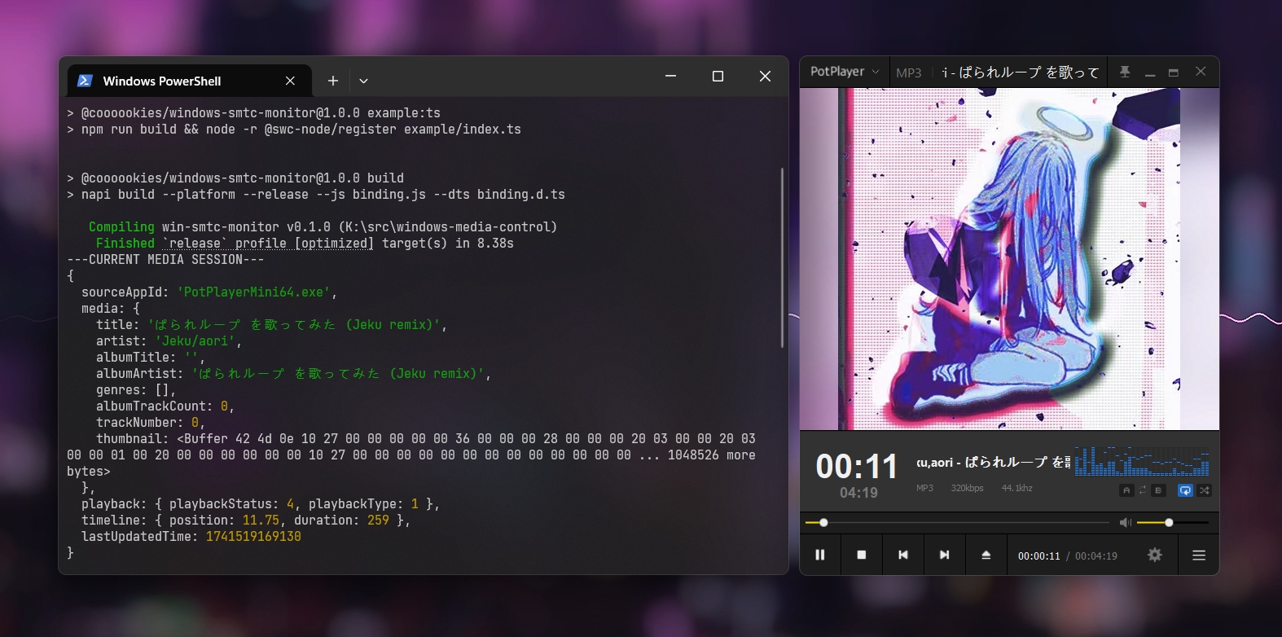Screen dimensions: 1282x637
Task: Click the PotPlayer seek bar handle
Action: pyautogui.click(x=823, y=522)
